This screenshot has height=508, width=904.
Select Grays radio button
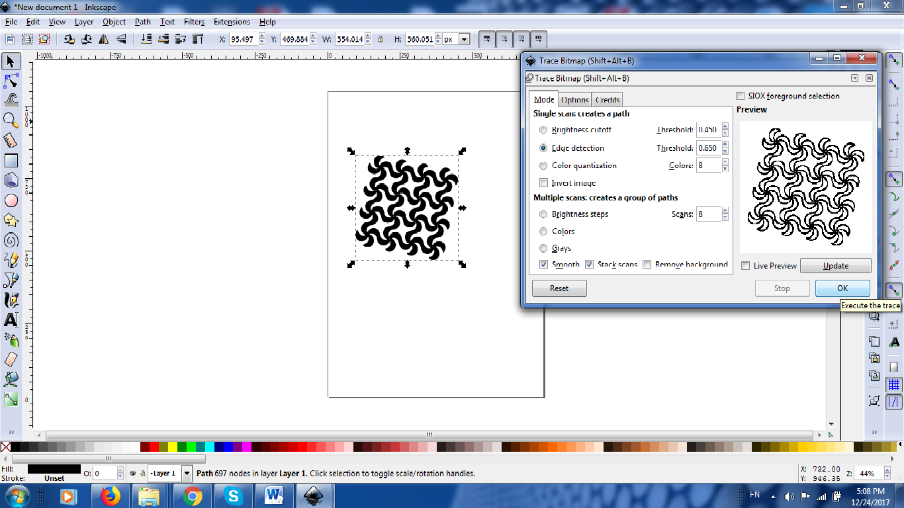543,249
